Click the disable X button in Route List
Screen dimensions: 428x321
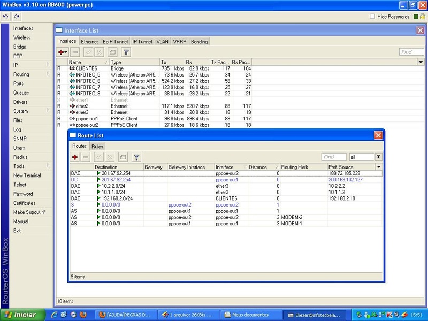click(110, 157)
